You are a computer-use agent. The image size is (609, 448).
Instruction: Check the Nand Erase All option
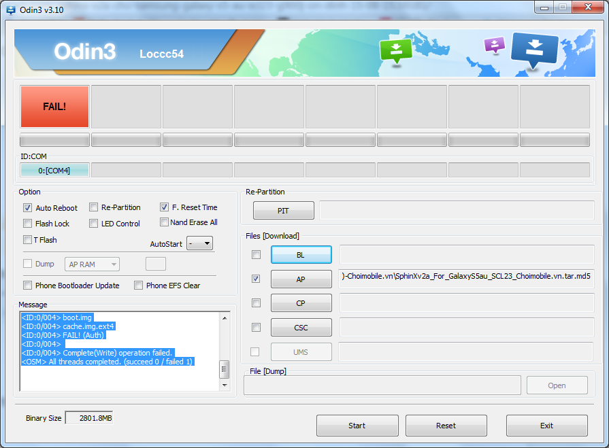(x=164, y=222)
